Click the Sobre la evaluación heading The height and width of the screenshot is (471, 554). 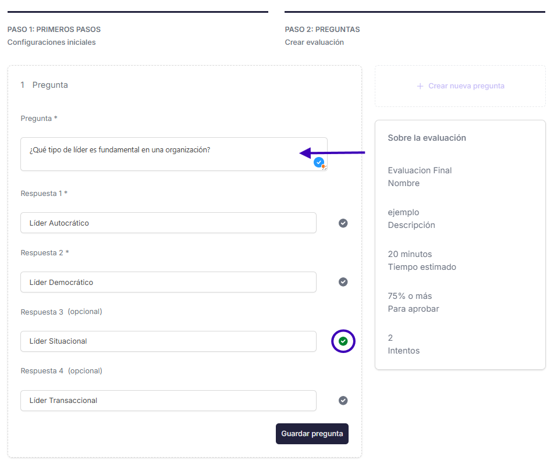(x=427, y=138)
